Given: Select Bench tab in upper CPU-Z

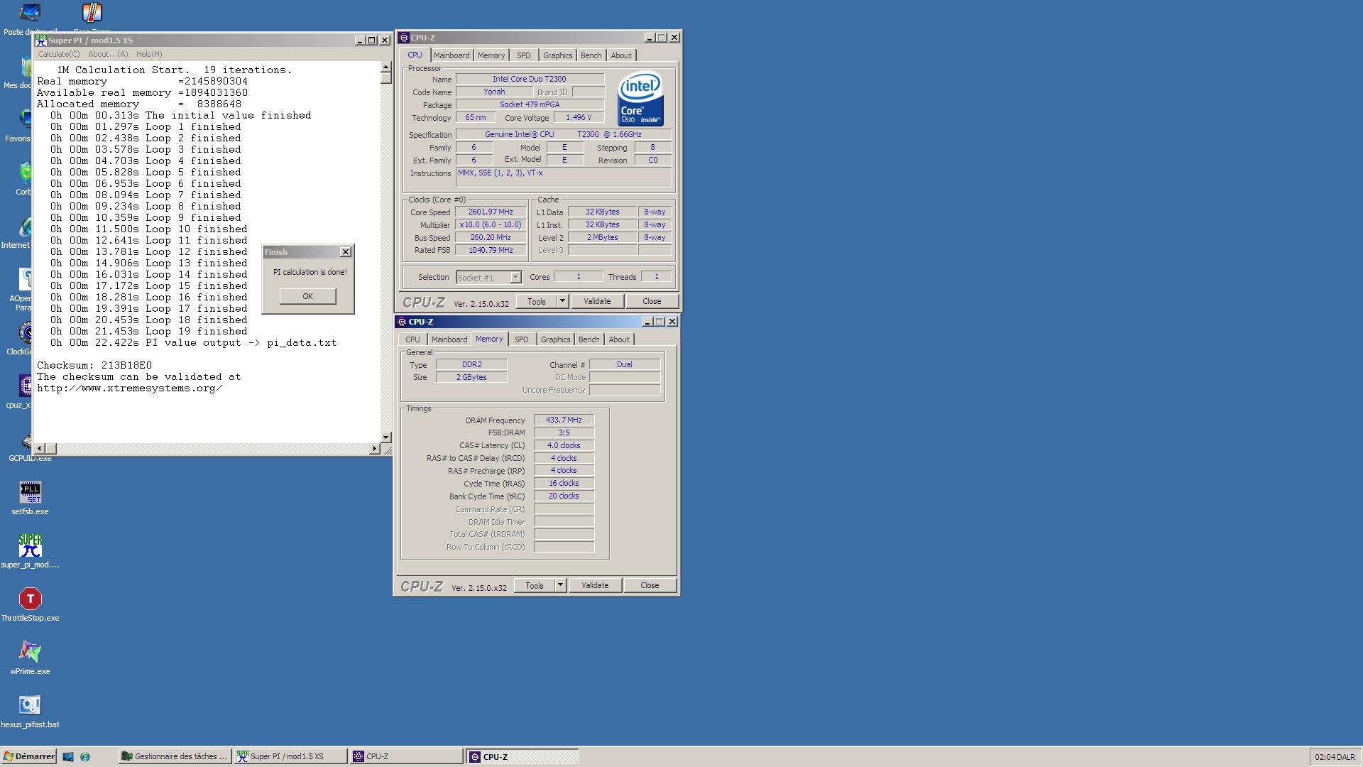Looking at the screenshot, I should pos(591,55).
